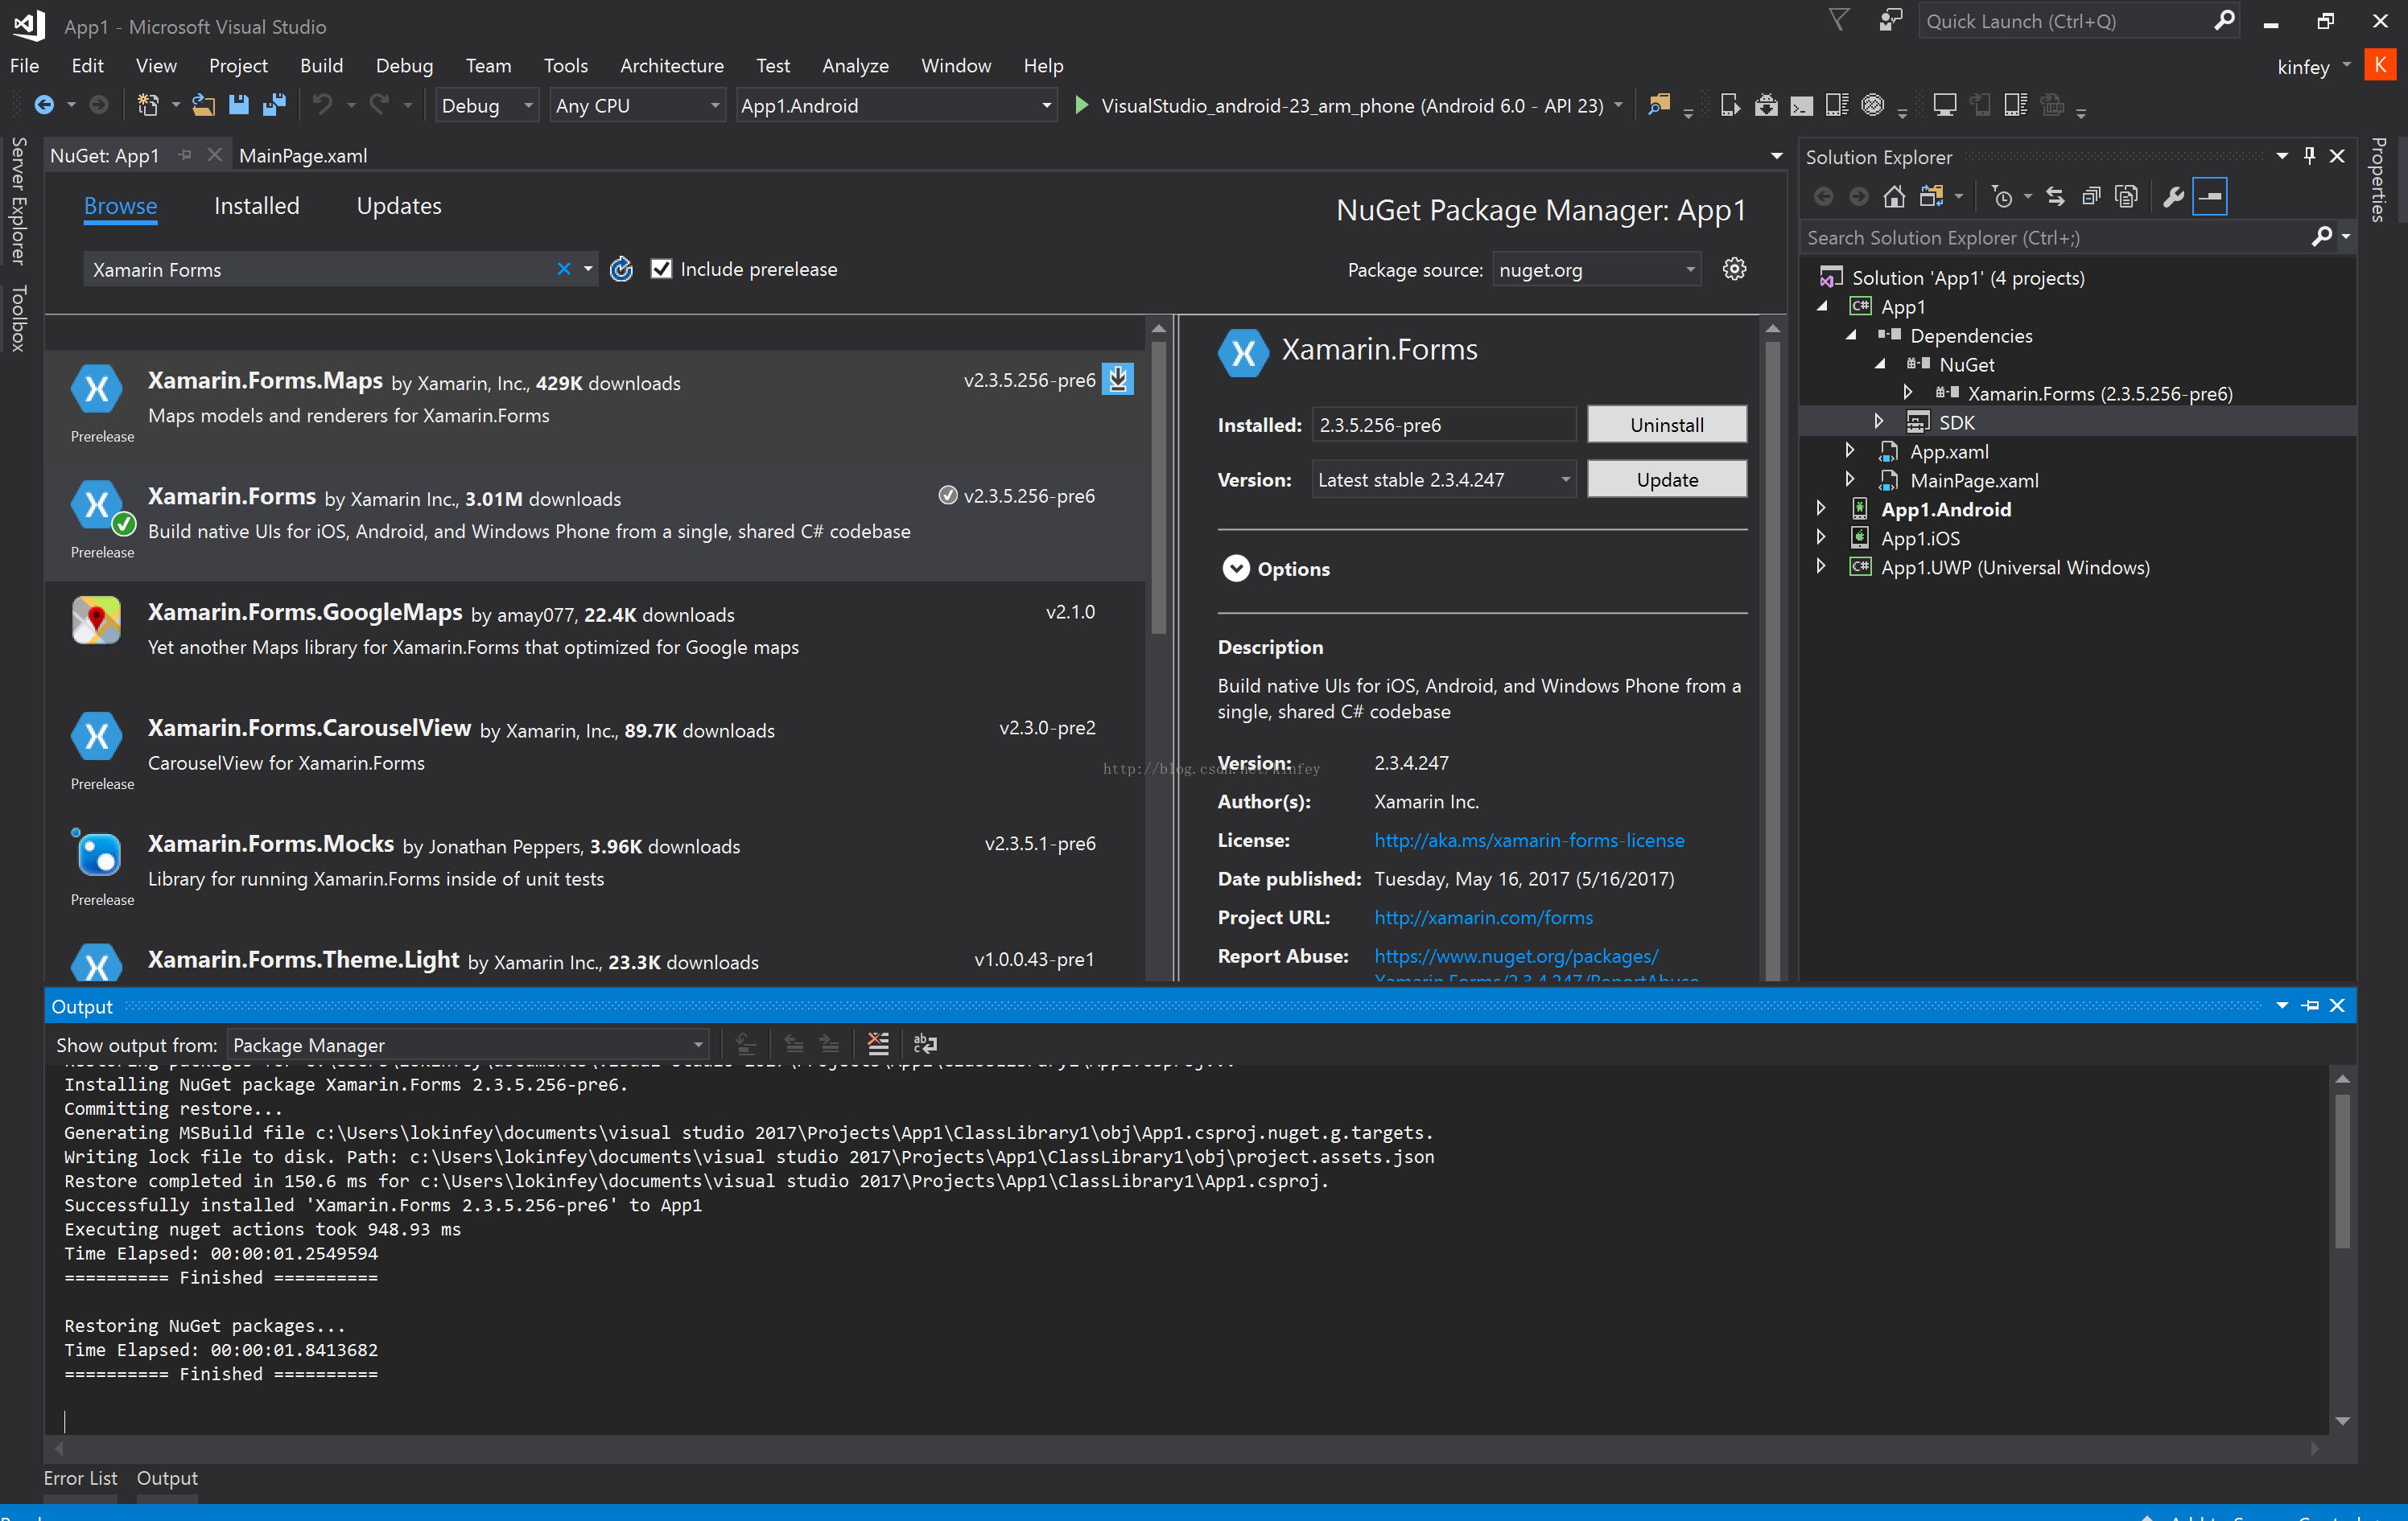Open the Show output from Package Manager dropdown

[x=468, y=1046]
